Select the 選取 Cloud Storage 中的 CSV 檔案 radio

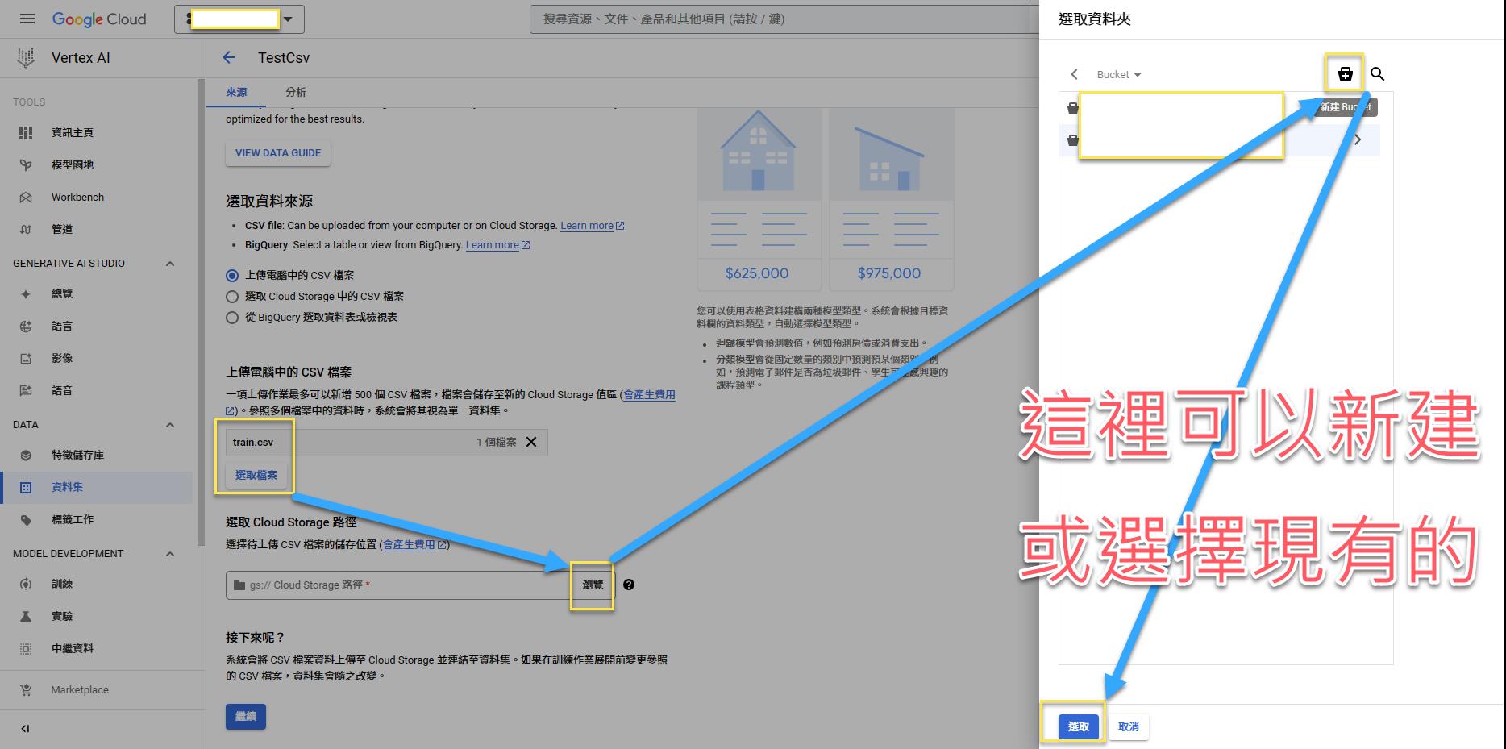[232, 297]
